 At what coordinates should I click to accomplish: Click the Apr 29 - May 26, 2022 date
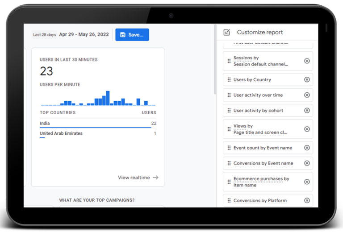click(x=84, y=34)
